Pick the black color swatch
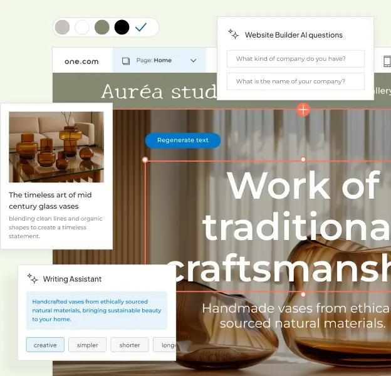The image size is (391, 376). pos(122,28)
